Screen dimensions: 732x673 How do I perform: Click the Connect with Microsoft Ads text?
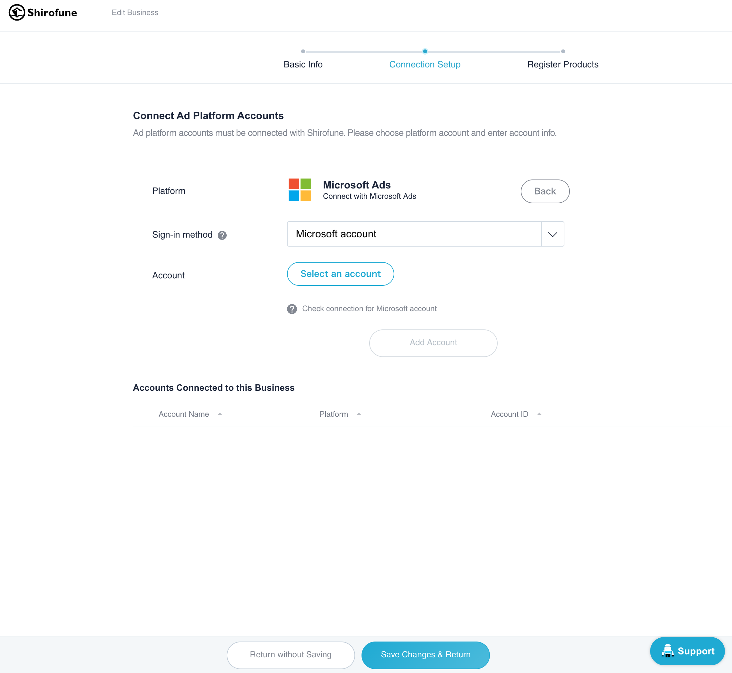pyautogui.click(x=369, y=196)
